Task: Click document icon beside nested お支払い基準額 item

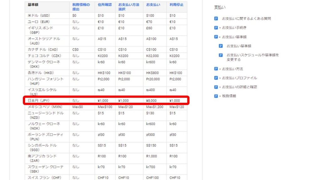Action: pos(221,46)
